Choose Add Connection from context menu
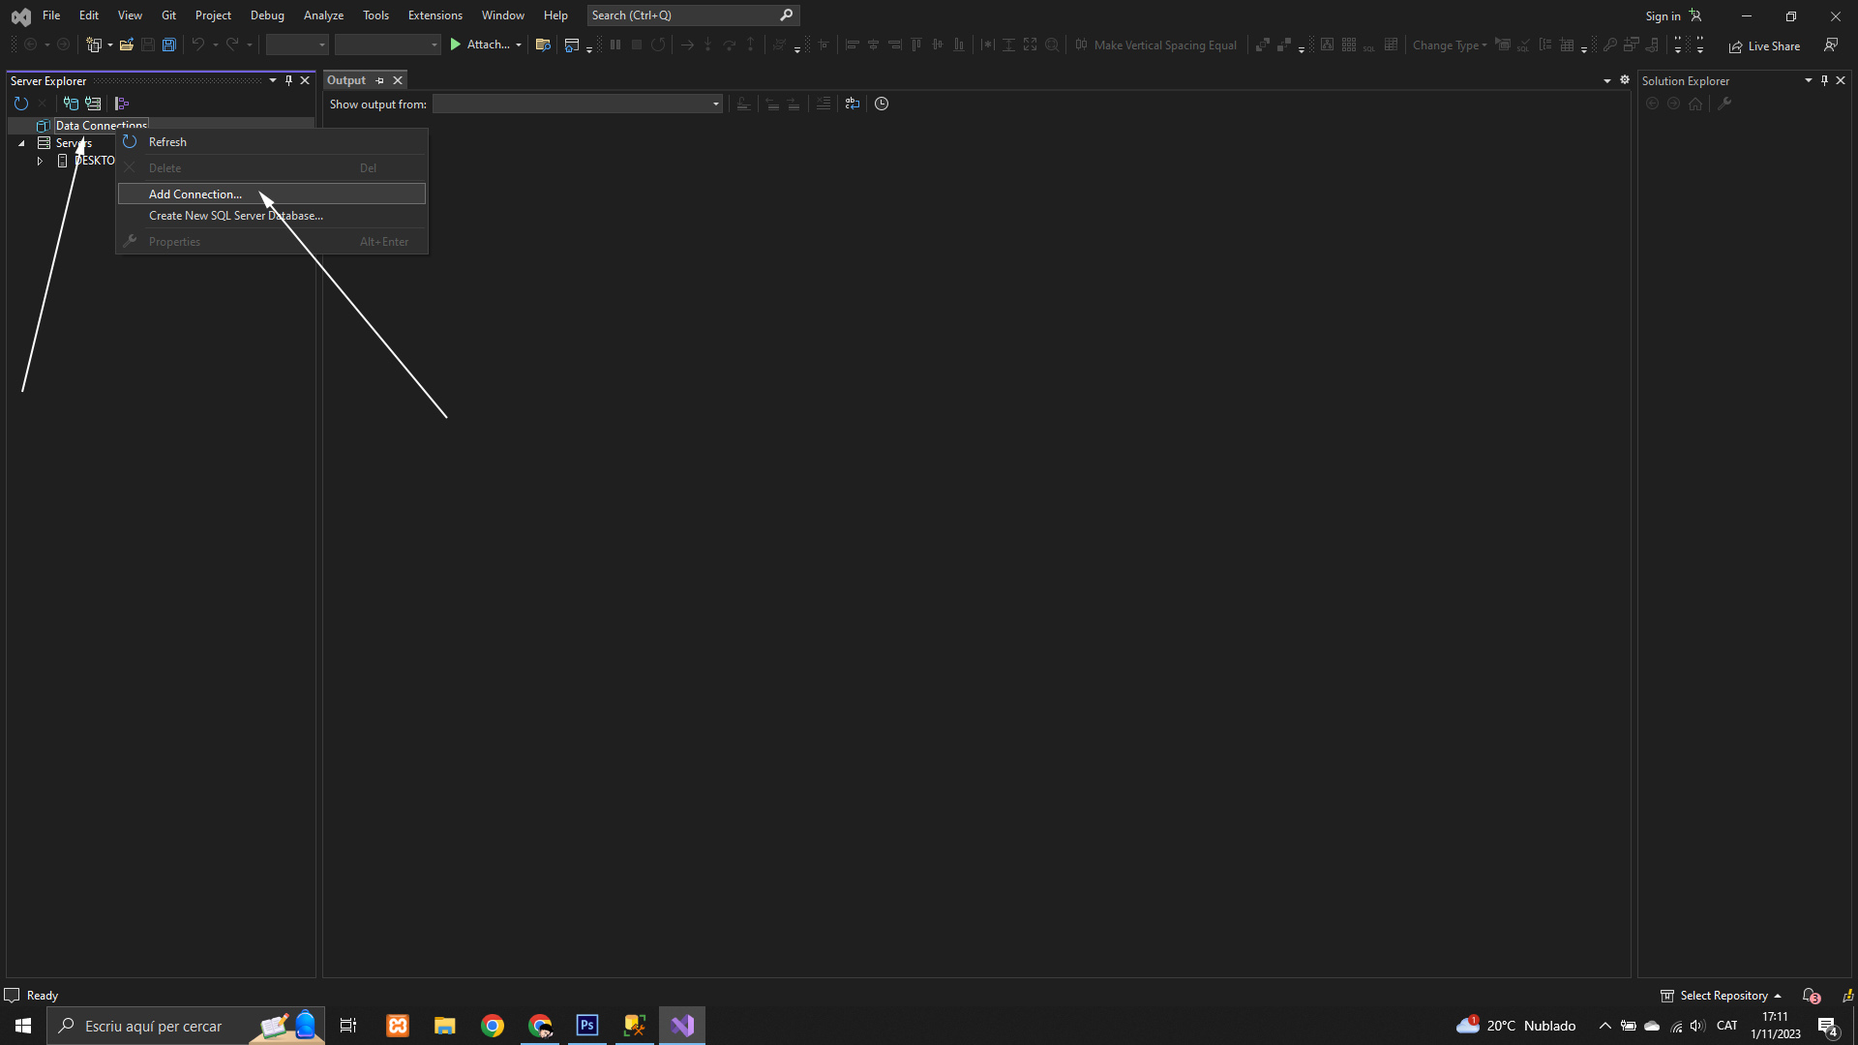 click(x=195, y=194)
